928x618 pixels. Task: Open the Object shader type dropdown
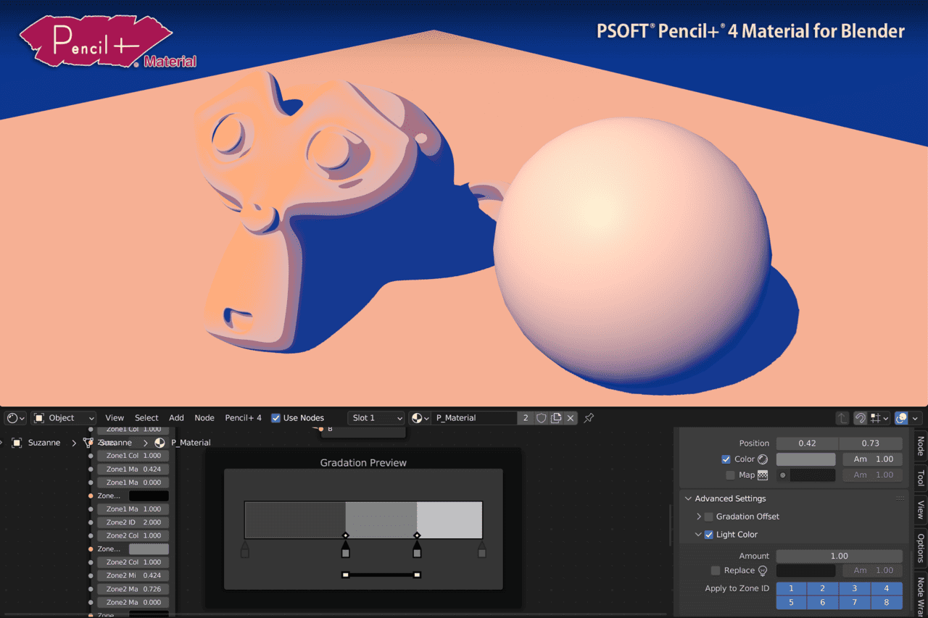click(63, 418)
